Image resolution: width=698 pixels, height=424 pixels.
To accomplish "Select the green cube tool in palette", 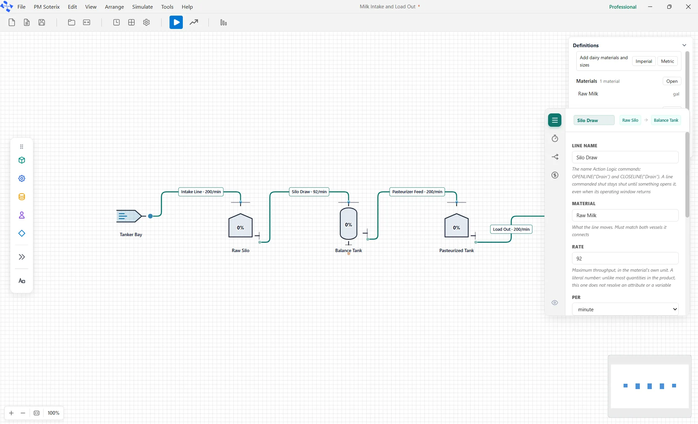I will tap(22, 160).
